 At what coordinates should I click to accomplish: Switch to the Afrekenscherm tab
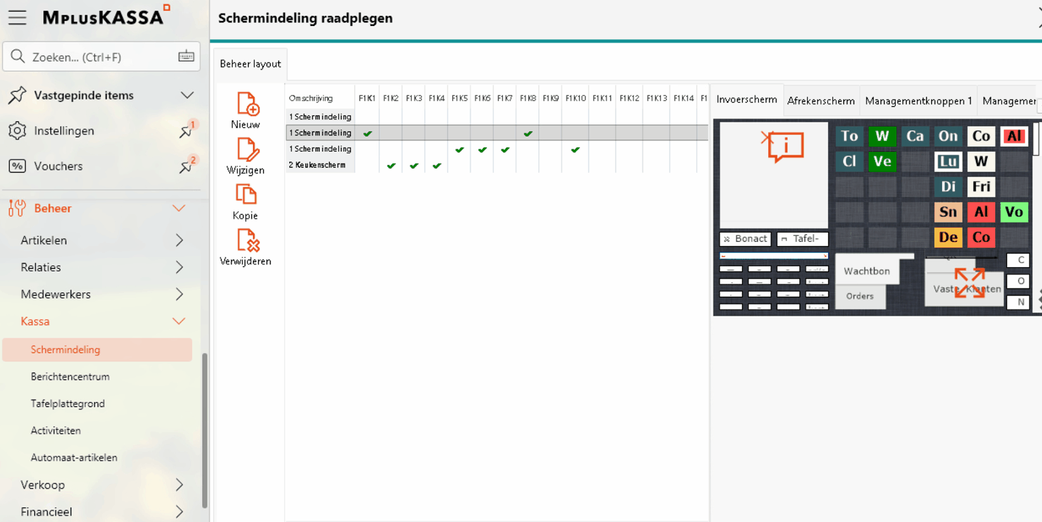click(x=821, y=101)
